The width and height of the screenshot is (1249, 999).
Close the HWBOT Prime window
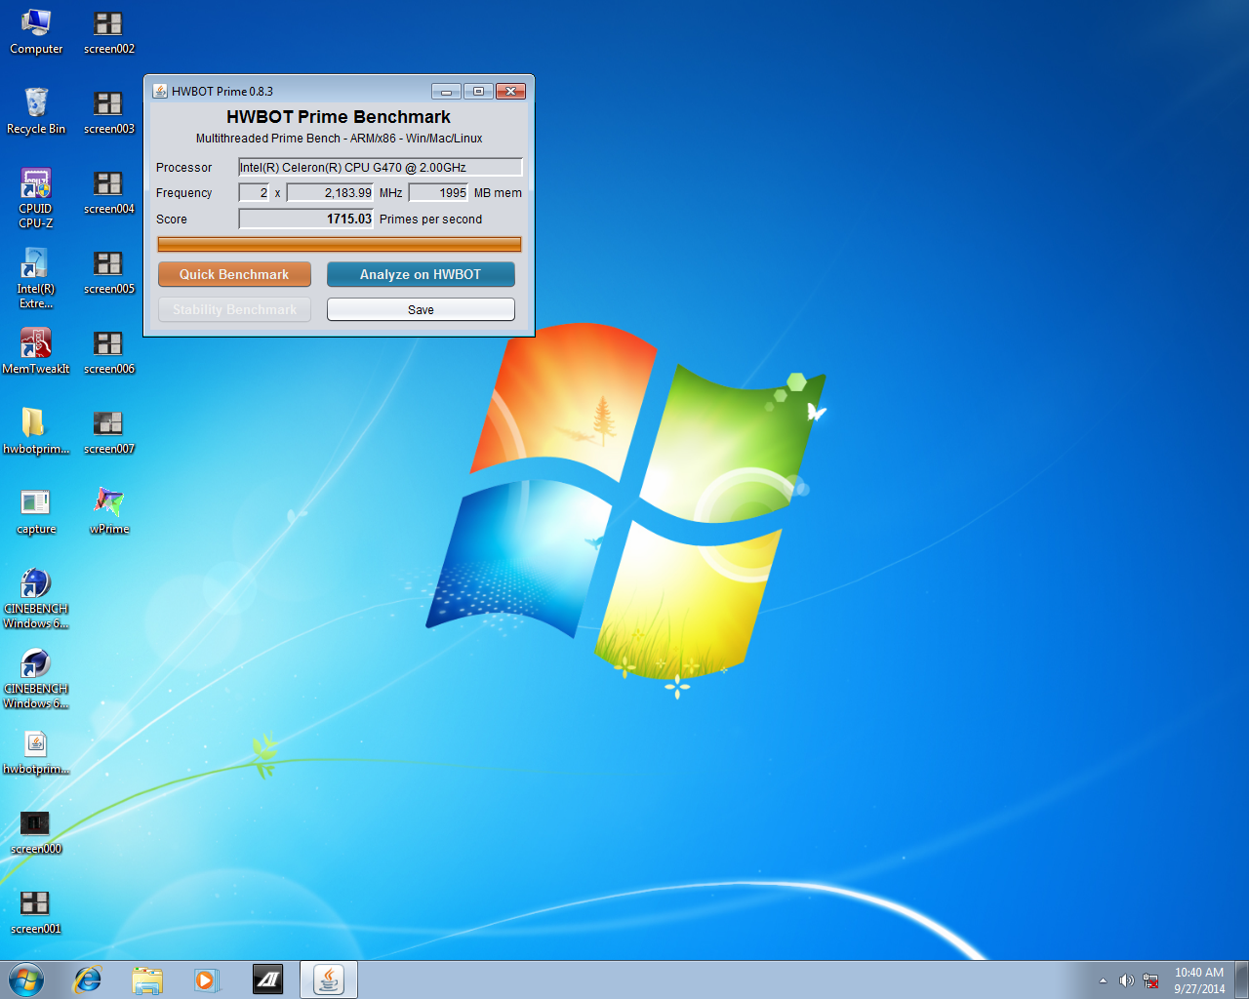point(510,91)
